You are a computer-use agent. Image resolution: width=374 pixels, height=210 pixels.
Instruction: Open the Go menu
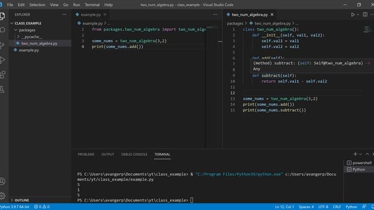[x=65, y=5]
